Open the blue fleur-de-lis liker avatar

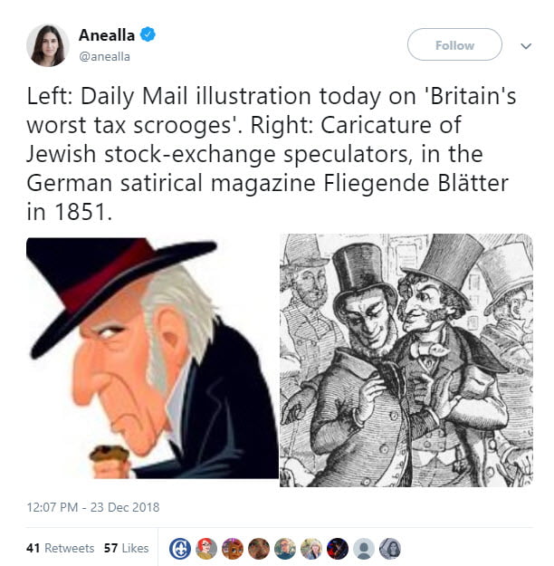pos(180,549)
